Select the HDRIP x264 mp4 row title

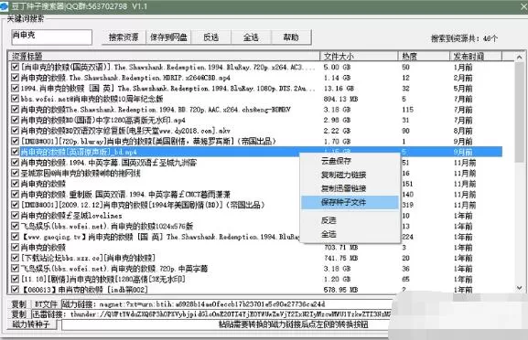[125, 78]
